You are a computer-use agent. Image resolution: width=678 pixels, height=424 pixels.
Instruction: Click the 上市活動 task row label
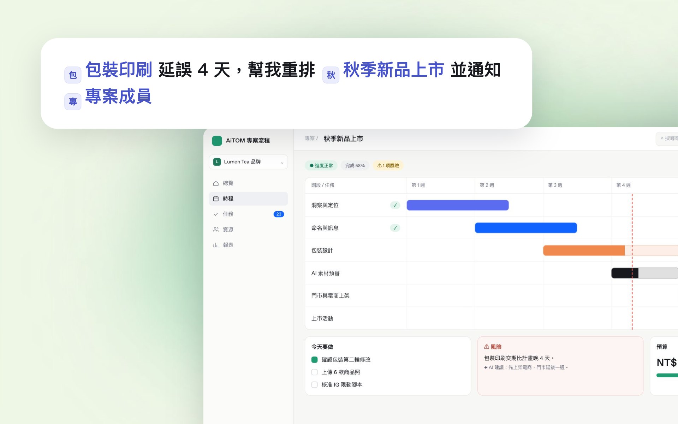(322, 318)
